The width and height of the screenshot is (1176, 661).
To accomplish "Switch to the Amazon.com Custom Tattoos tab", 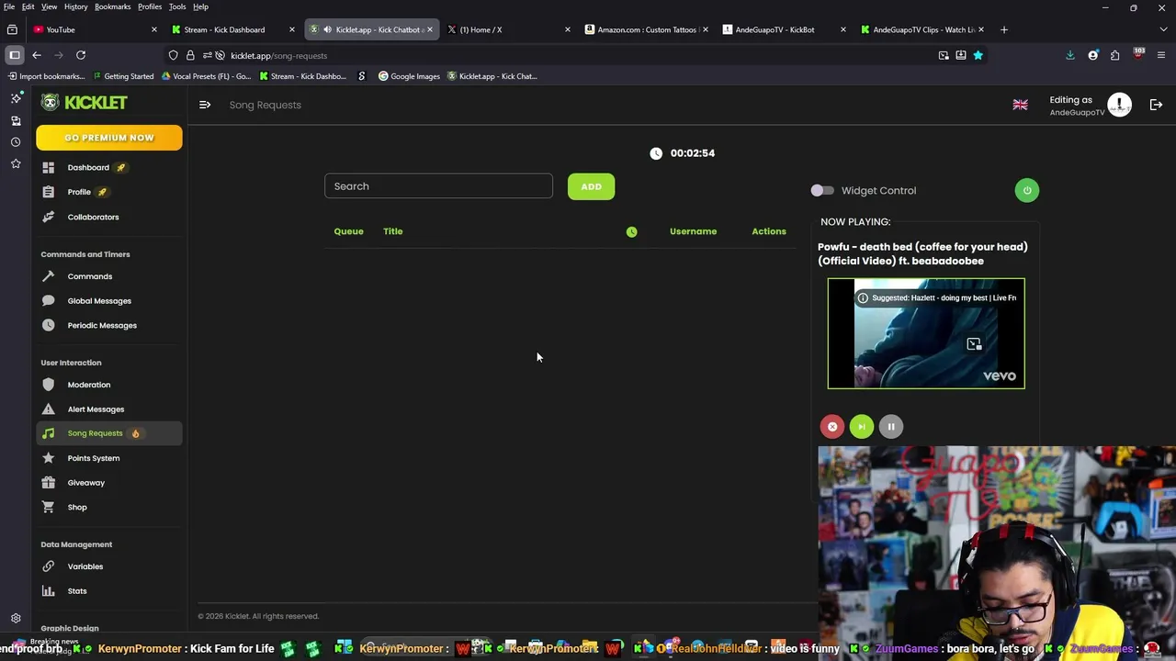I will click(x=646, y=29).
